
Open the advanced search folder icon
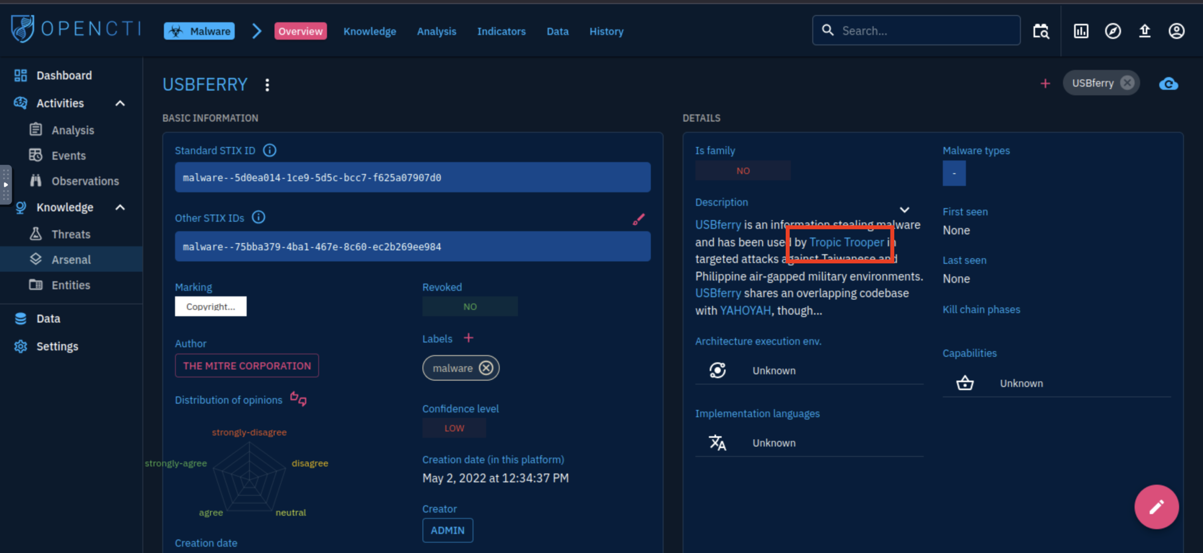tap(1041, 31)
